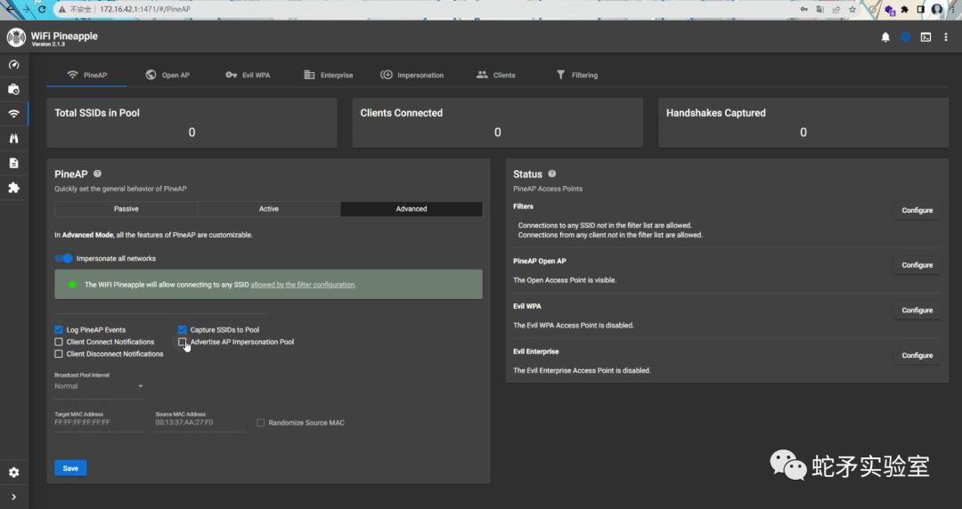Screen dimensions: 962x509
Task: Configure PineAP Open AP
Action: [x=917, y=265]
